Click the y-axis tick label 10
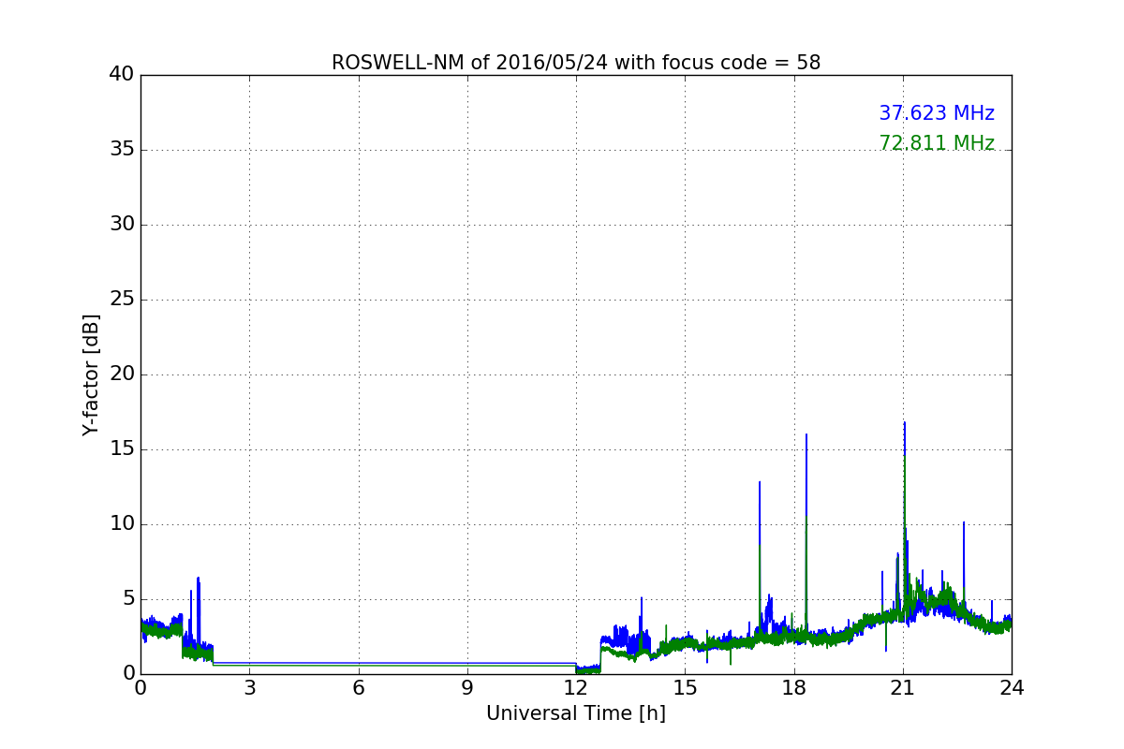Screen dimensions: 1124x749 [x=122, y=524]
